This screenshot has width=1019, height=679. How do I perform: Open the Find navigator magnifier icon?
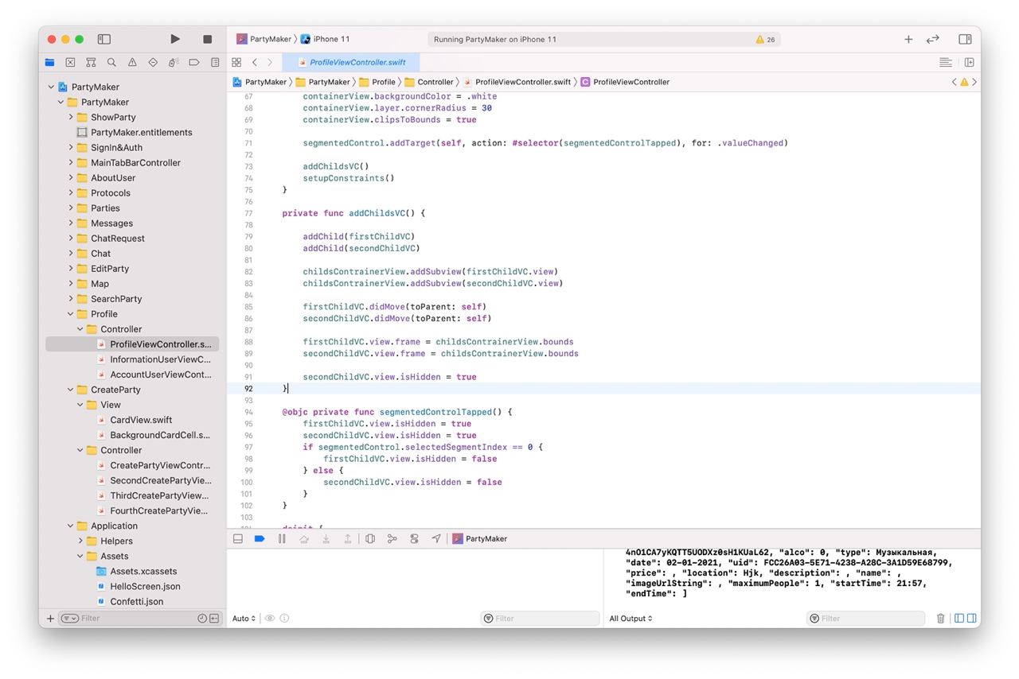(111, 62)
